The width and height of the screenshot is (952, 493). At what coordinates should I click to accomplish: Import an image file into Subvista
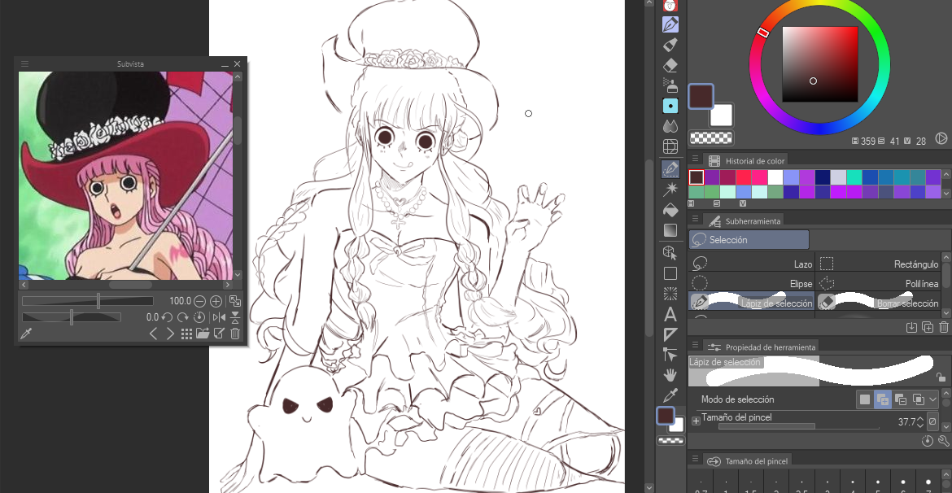pos(202,334)
